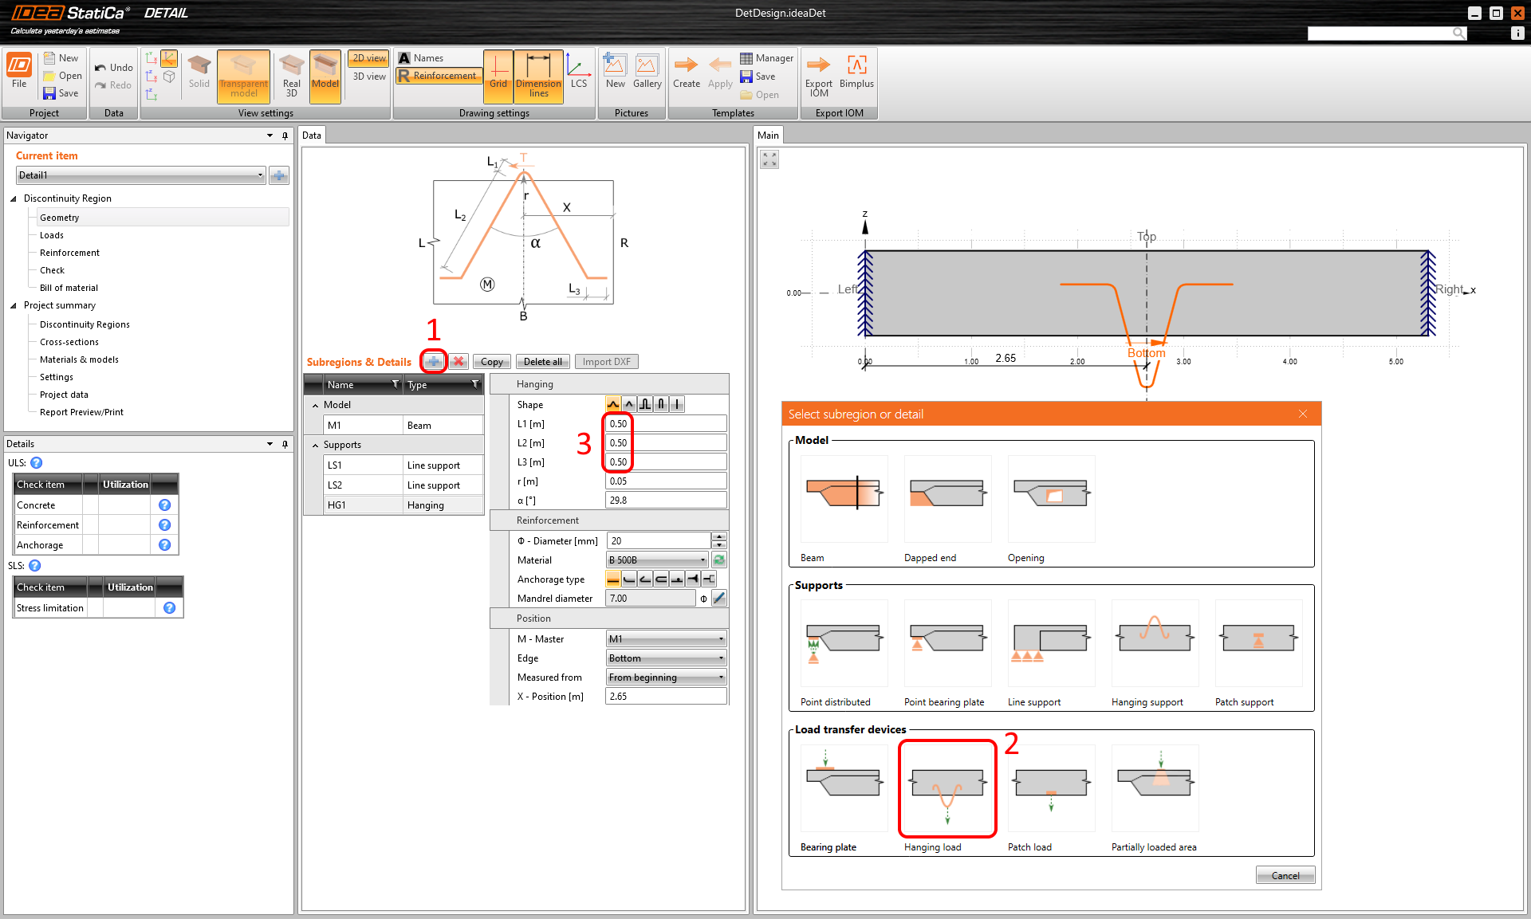
Task: Switch to the 3D view tab
Action: click(x=369, y=77)
